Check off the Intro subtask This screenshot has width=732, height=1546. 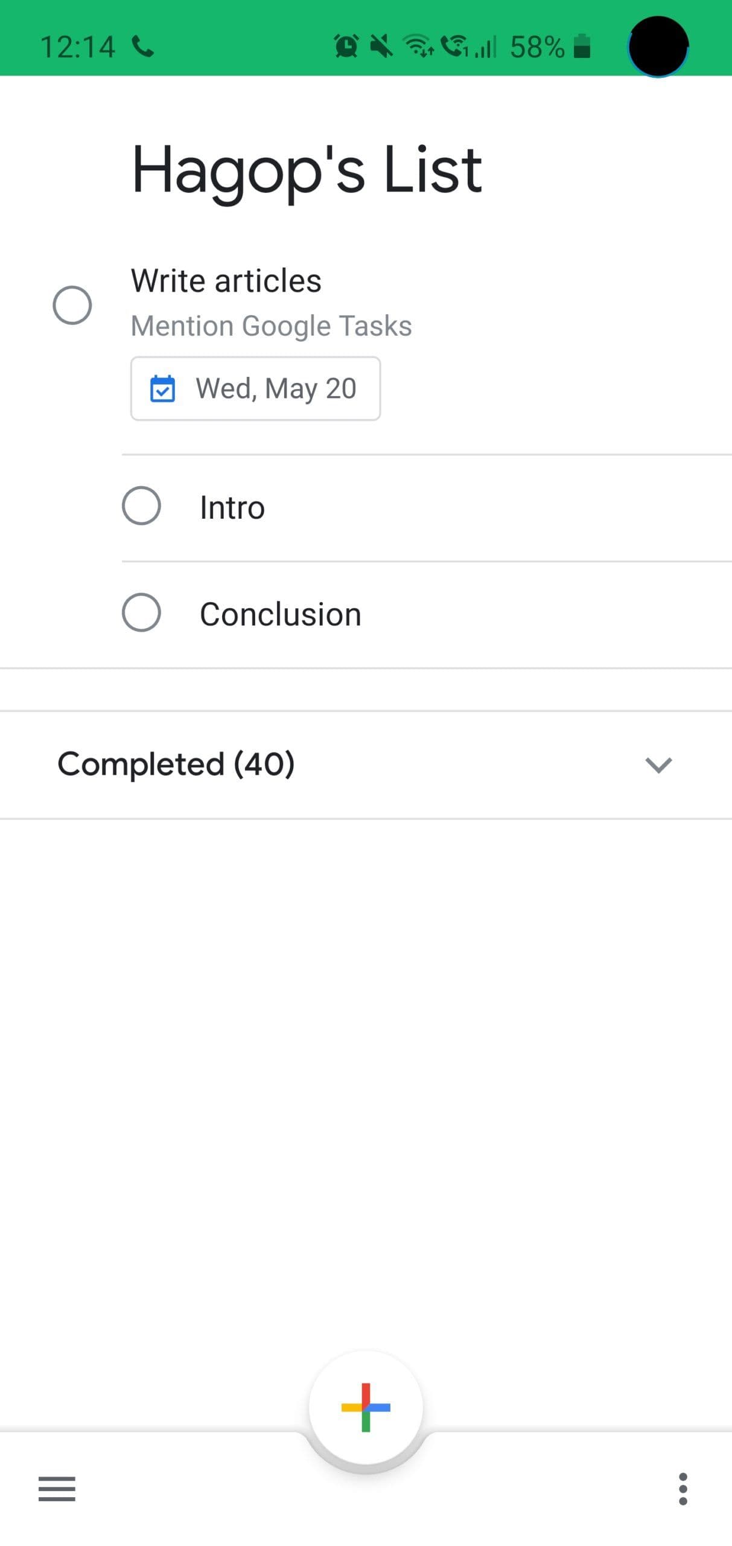[141, 507]
